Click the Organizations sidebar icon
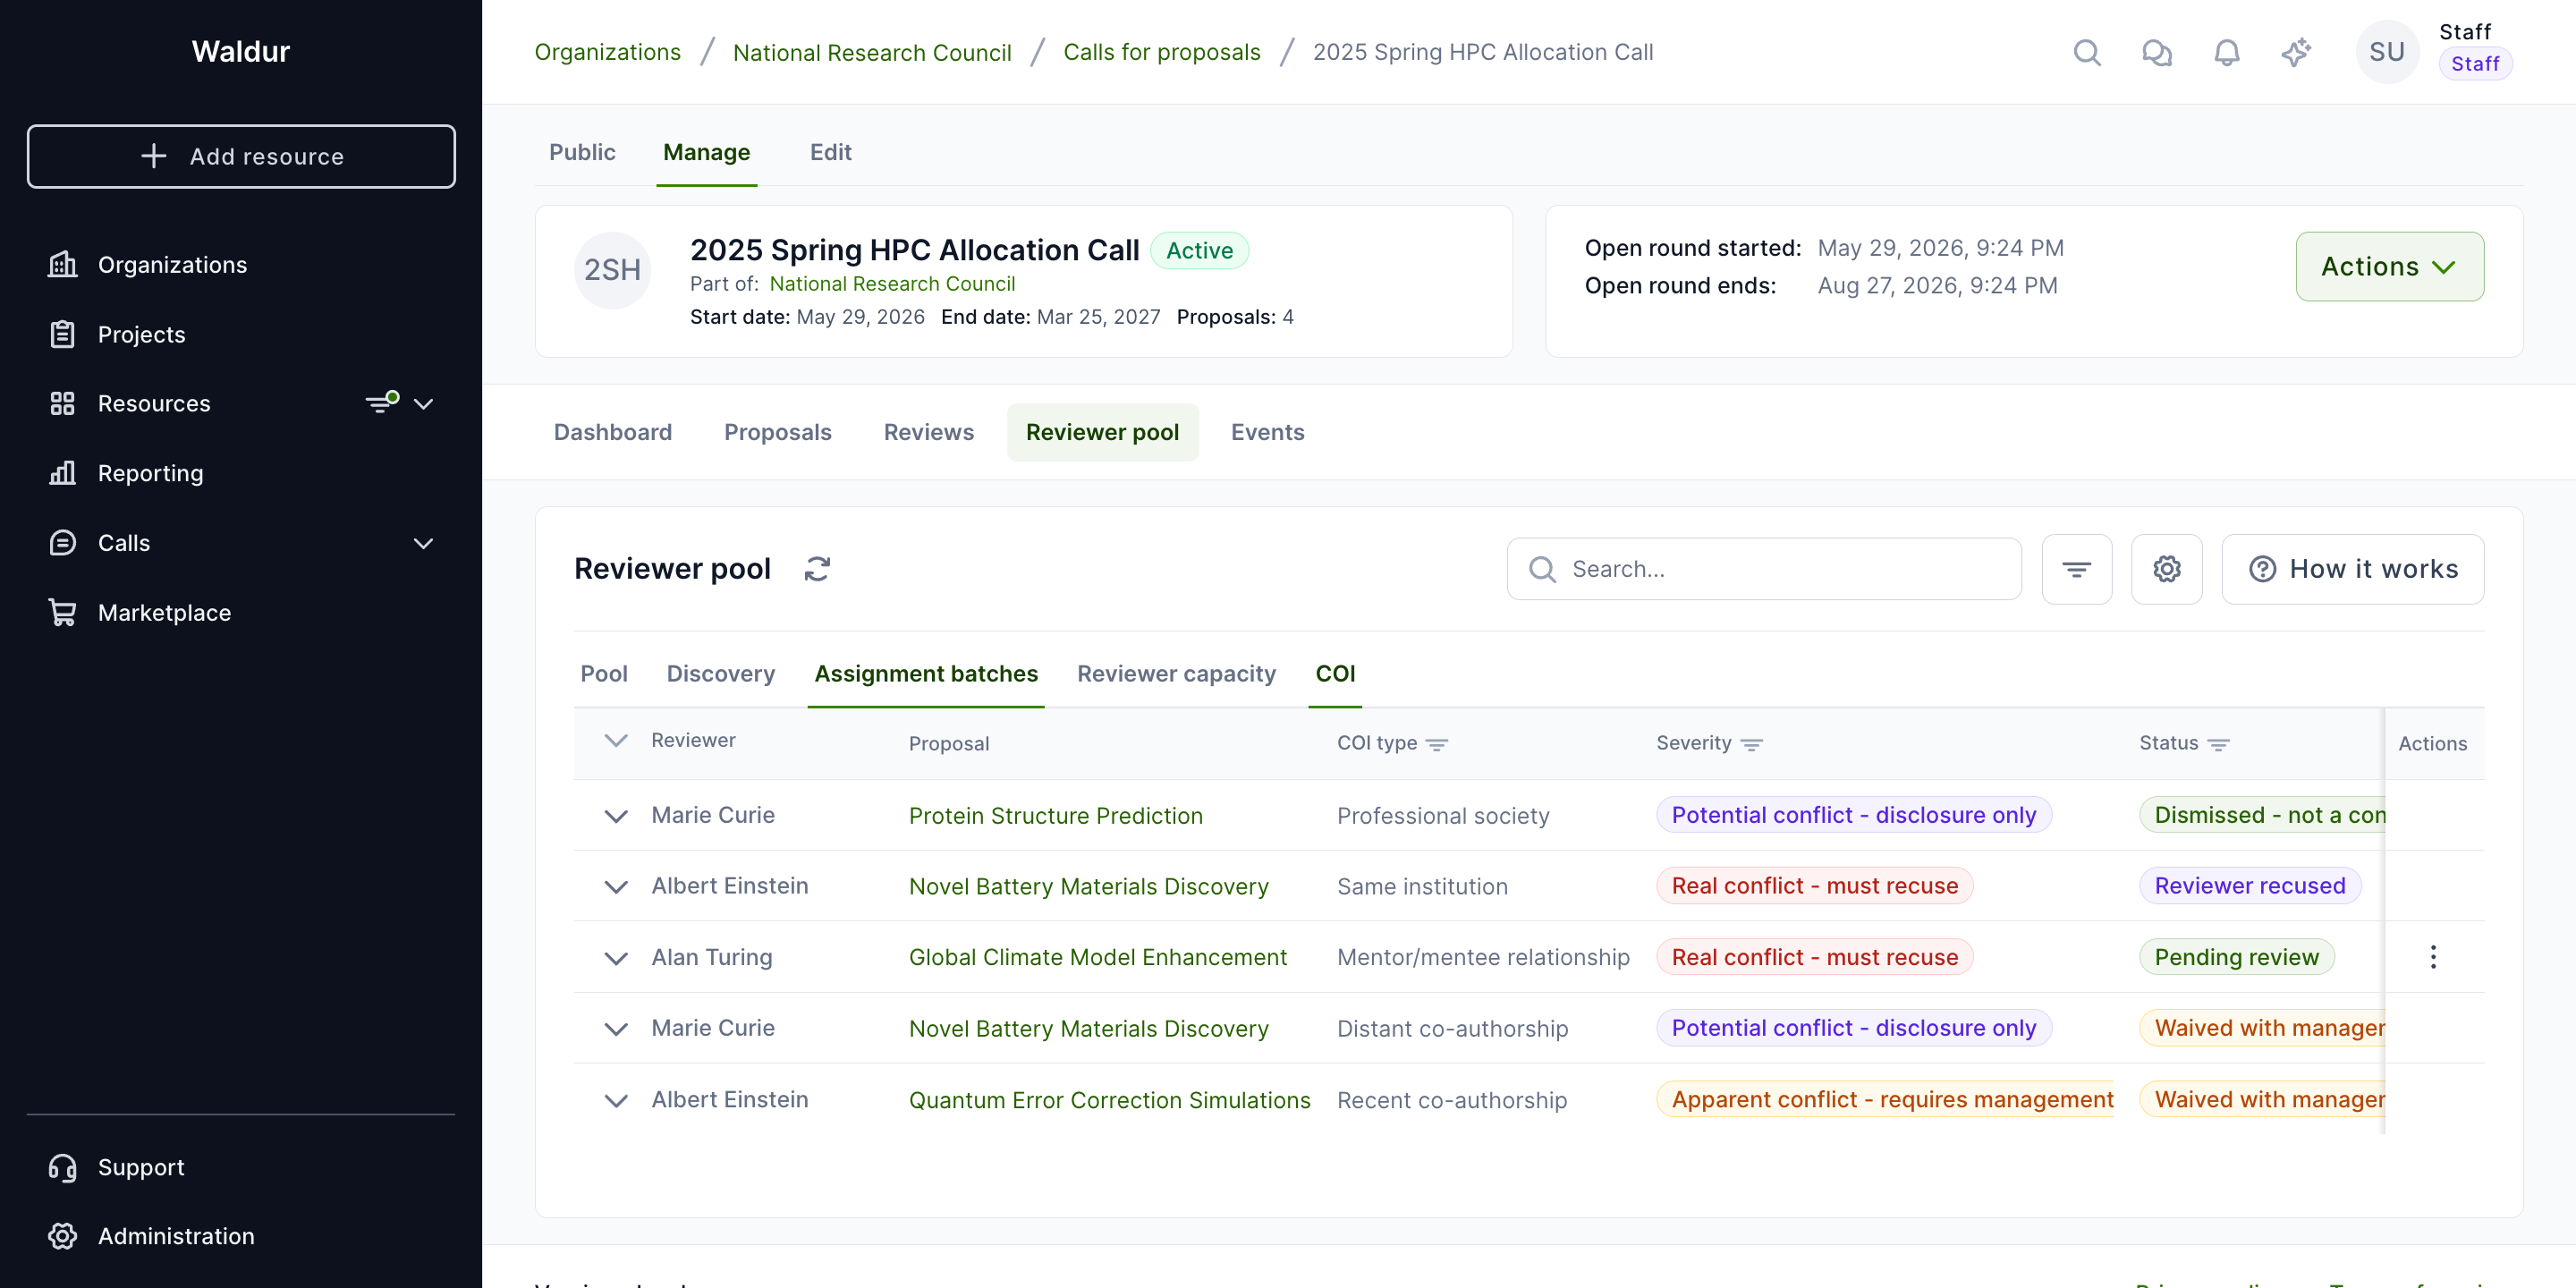2576x1288 pixels. click(62, 264)
